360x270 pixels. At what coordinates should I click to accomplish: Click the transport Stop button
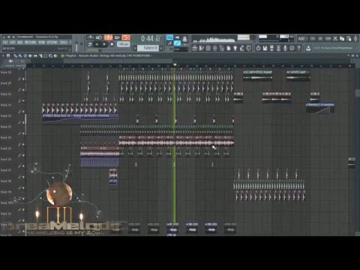pyautogui.click(x=104, y=44)
